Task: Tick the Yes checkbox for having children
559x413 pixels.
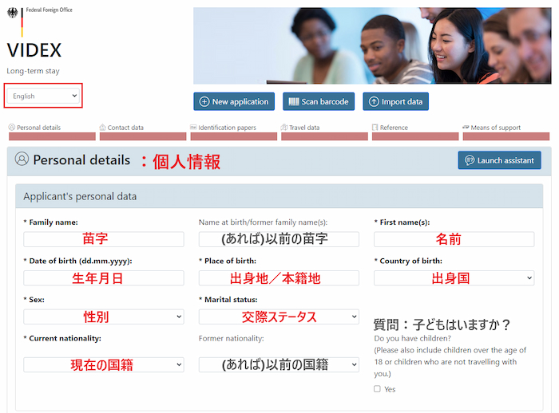Action: pyautogui.click(x=377, y=389)
